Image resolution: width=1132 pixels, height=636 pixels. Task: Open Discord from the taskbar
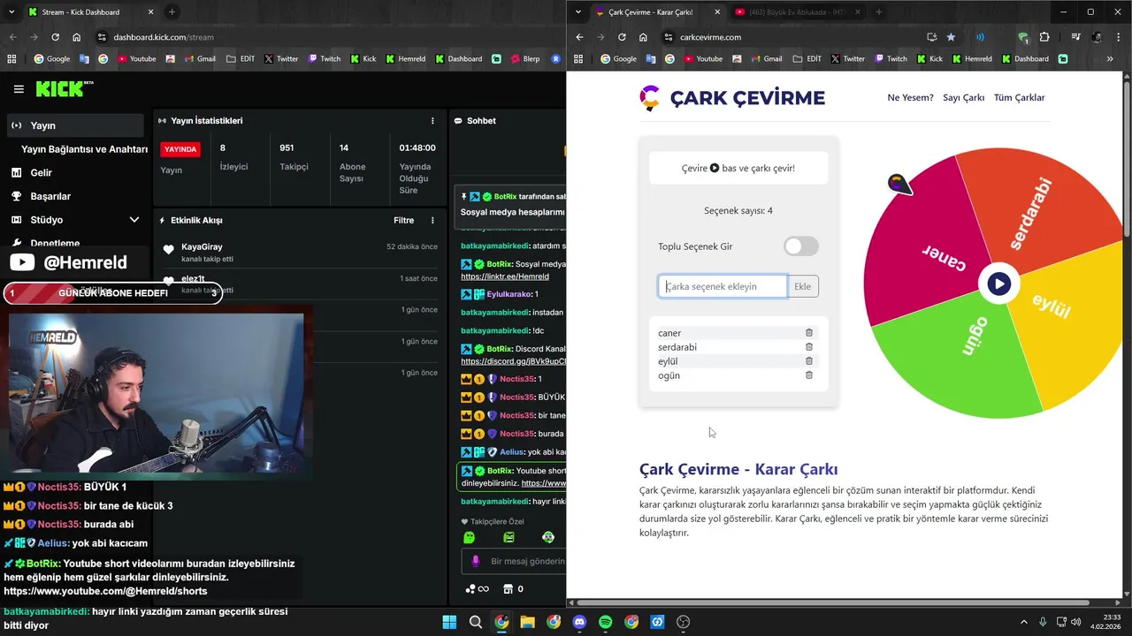[x=579, y=622]
